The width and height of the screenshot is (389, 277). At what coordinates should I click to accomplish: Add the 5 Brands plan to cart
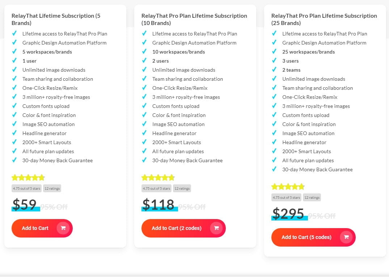click(35, 228)
